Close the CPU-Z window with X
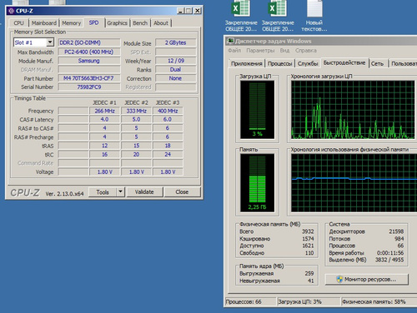The height and width of the screenshot is (313, 417). pyautogui.click(x=197, y=11)
